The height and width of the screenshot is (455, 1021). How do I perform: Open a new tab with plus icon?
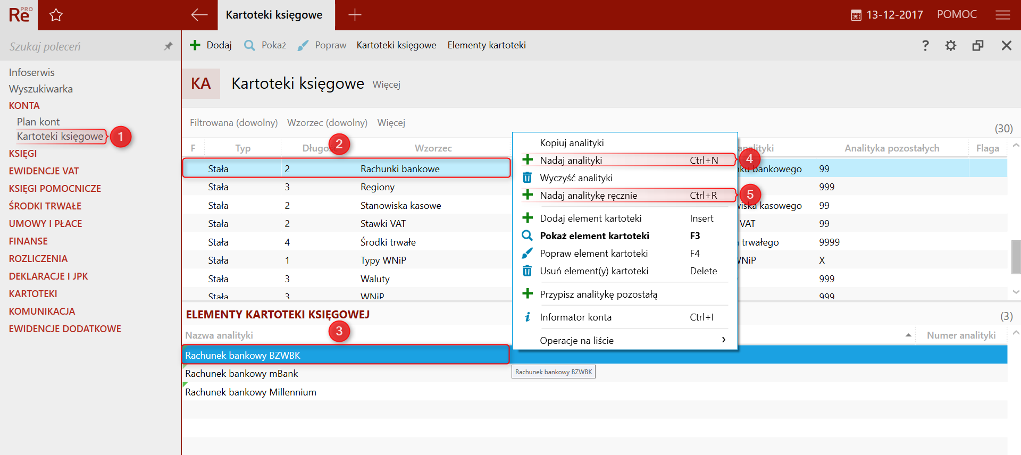pos(355,15)
